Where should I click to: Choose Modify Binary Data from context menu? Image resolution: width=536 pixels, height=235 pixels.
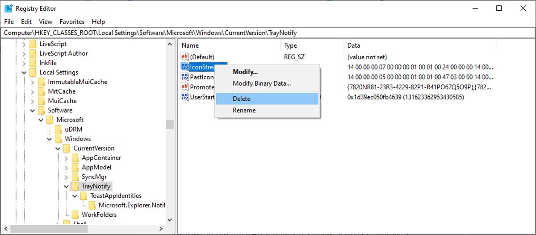[262, 83]
